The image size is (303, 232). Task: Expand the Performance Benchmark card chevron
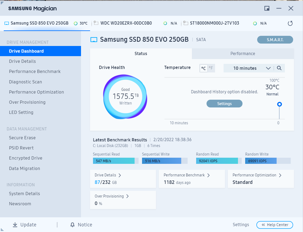coord(208,175)
